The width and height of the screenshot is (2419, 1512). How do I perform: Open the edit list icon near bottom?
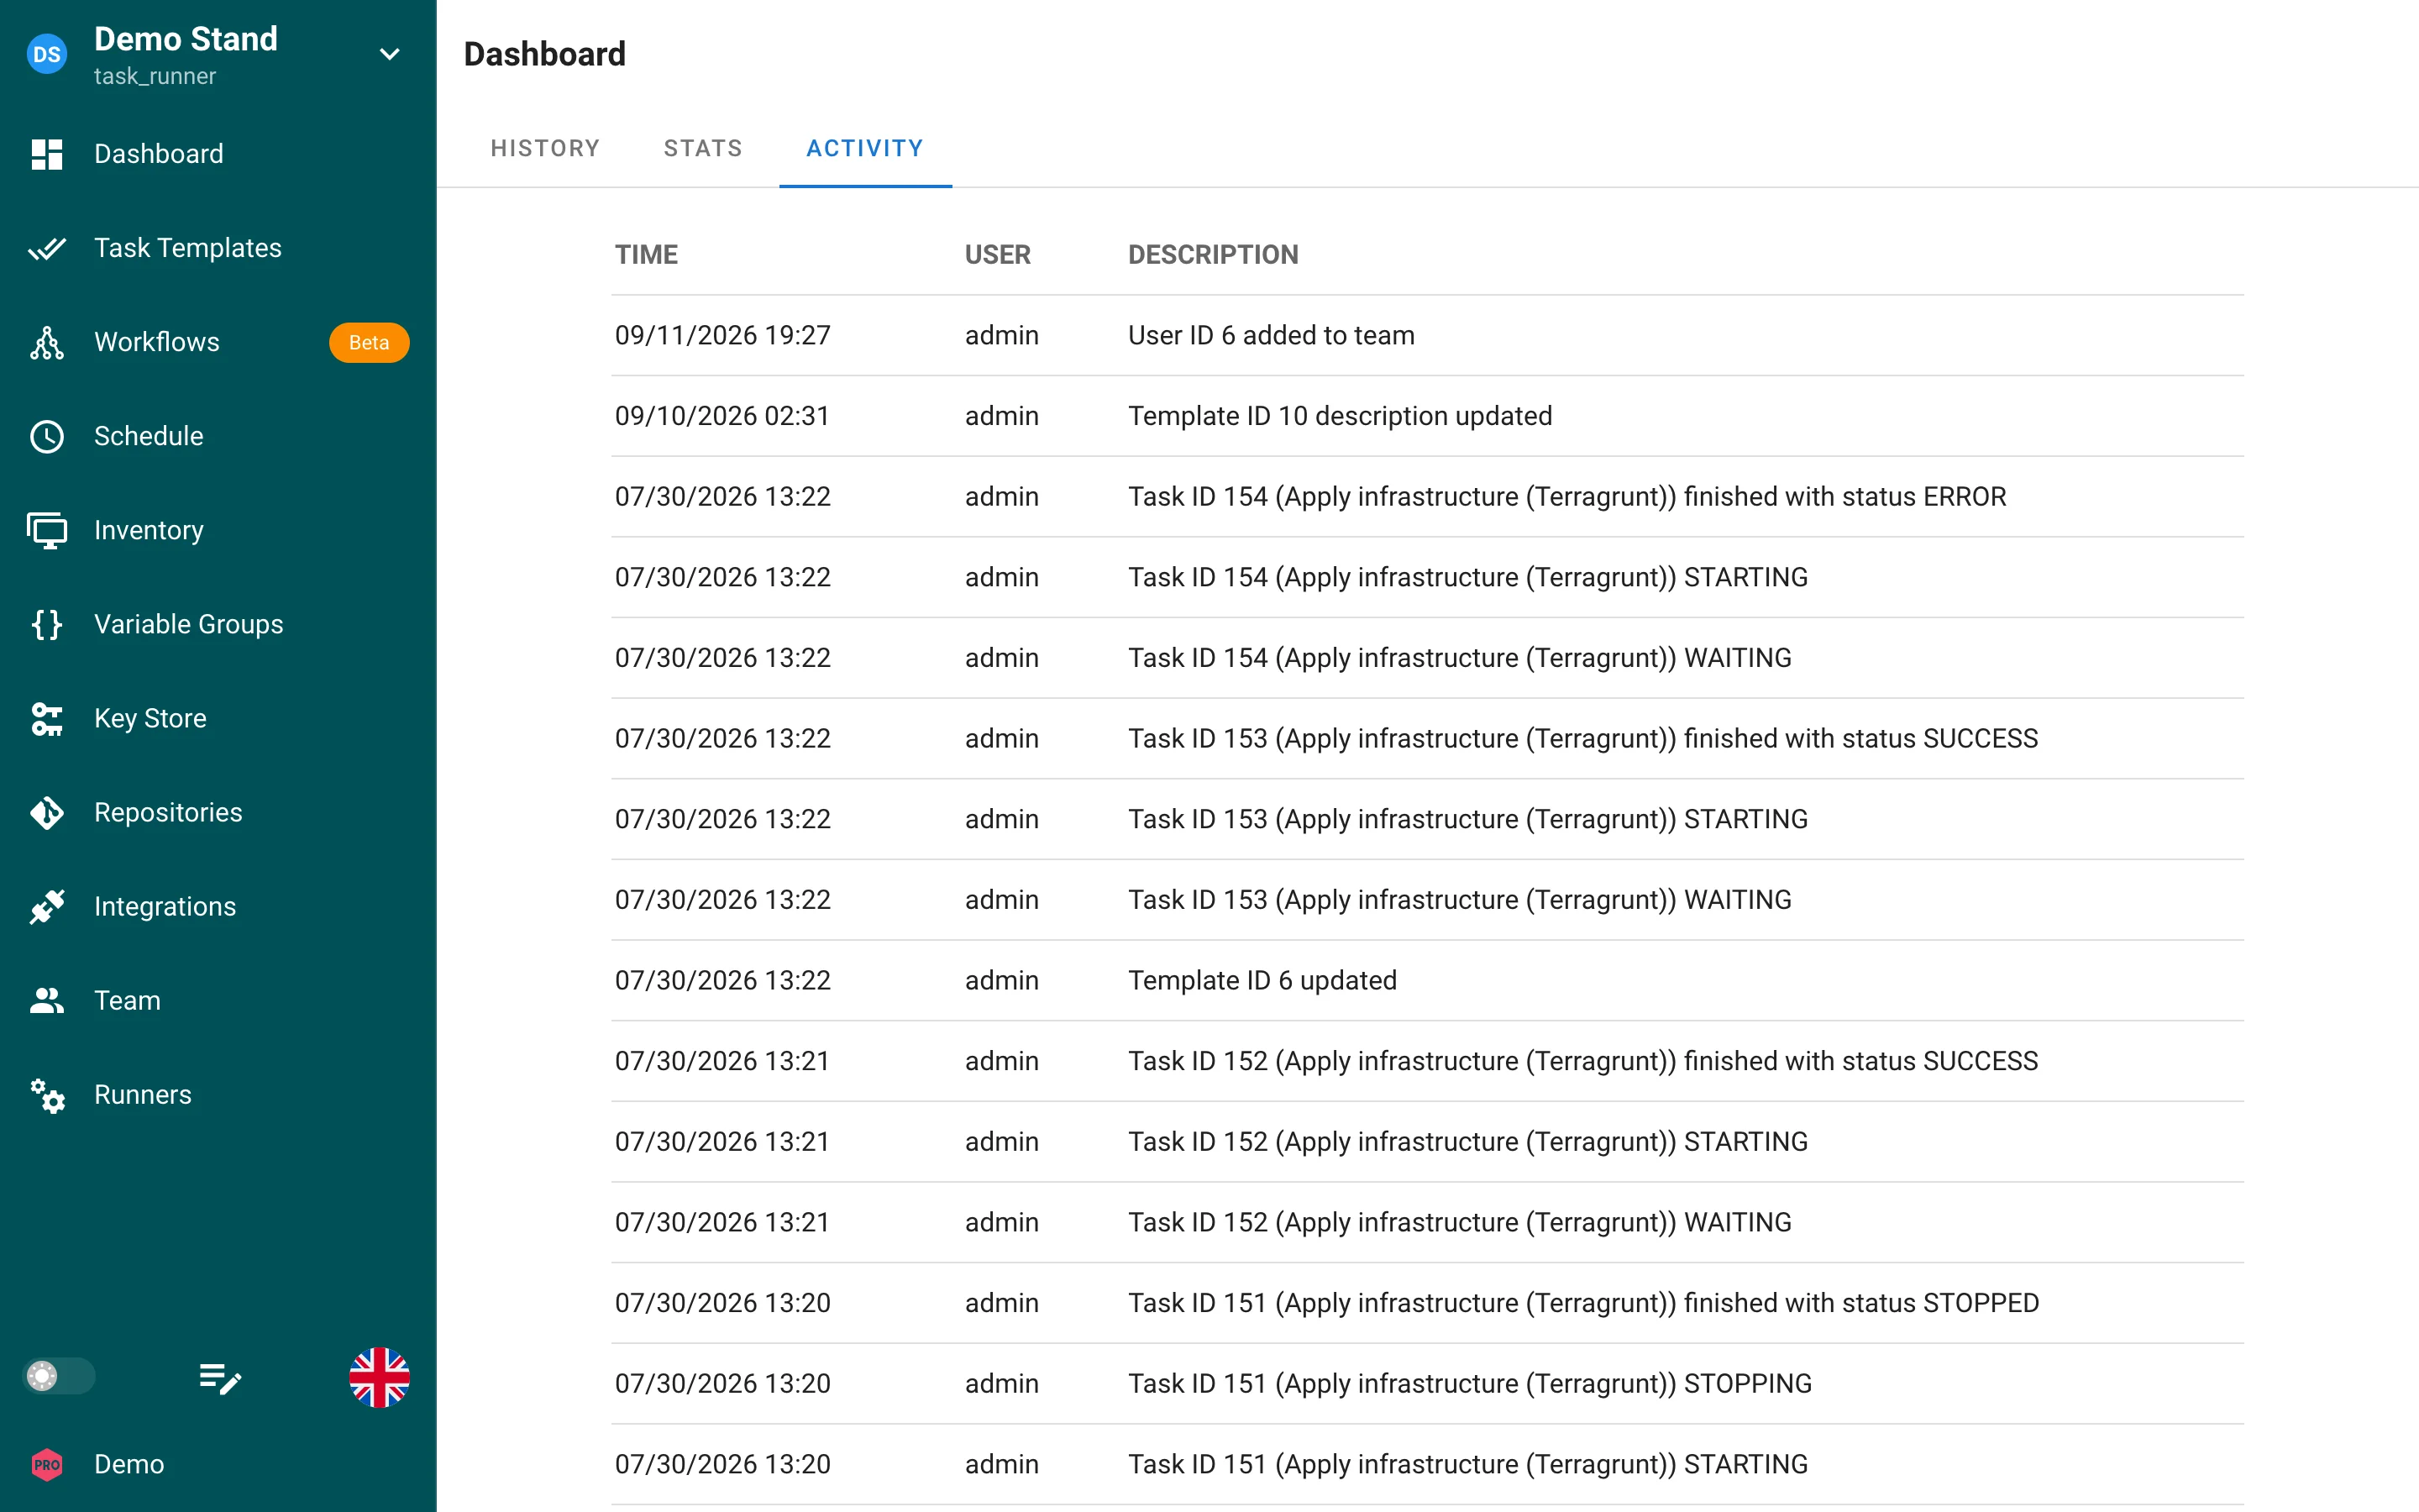click(x=220, y=1378)
